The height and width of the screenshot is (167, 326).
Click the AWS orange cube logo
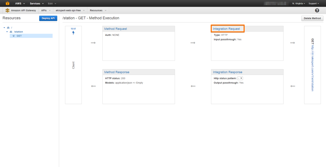(8, 3)
